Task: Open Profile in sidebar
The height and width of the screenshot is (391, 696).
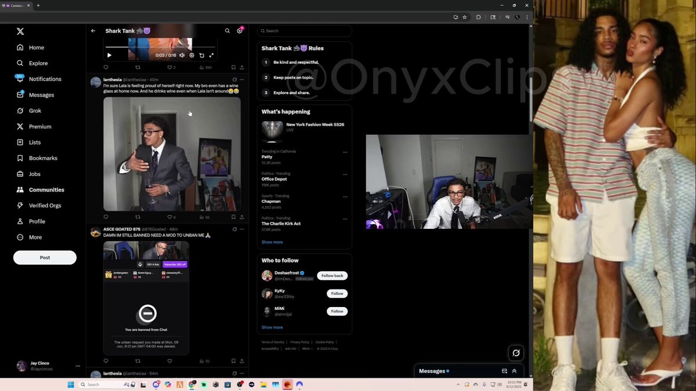Action: 31,221
